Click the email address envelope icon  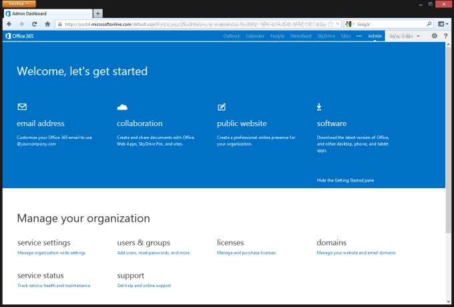click(22, 107)
